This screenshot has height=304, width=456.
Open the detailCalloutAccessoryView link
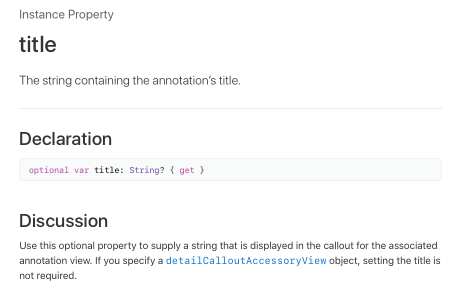(246, 260)
